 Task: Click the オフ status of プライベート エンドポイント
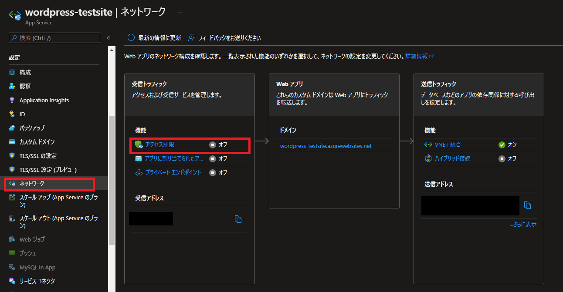[x=218, y=172]
